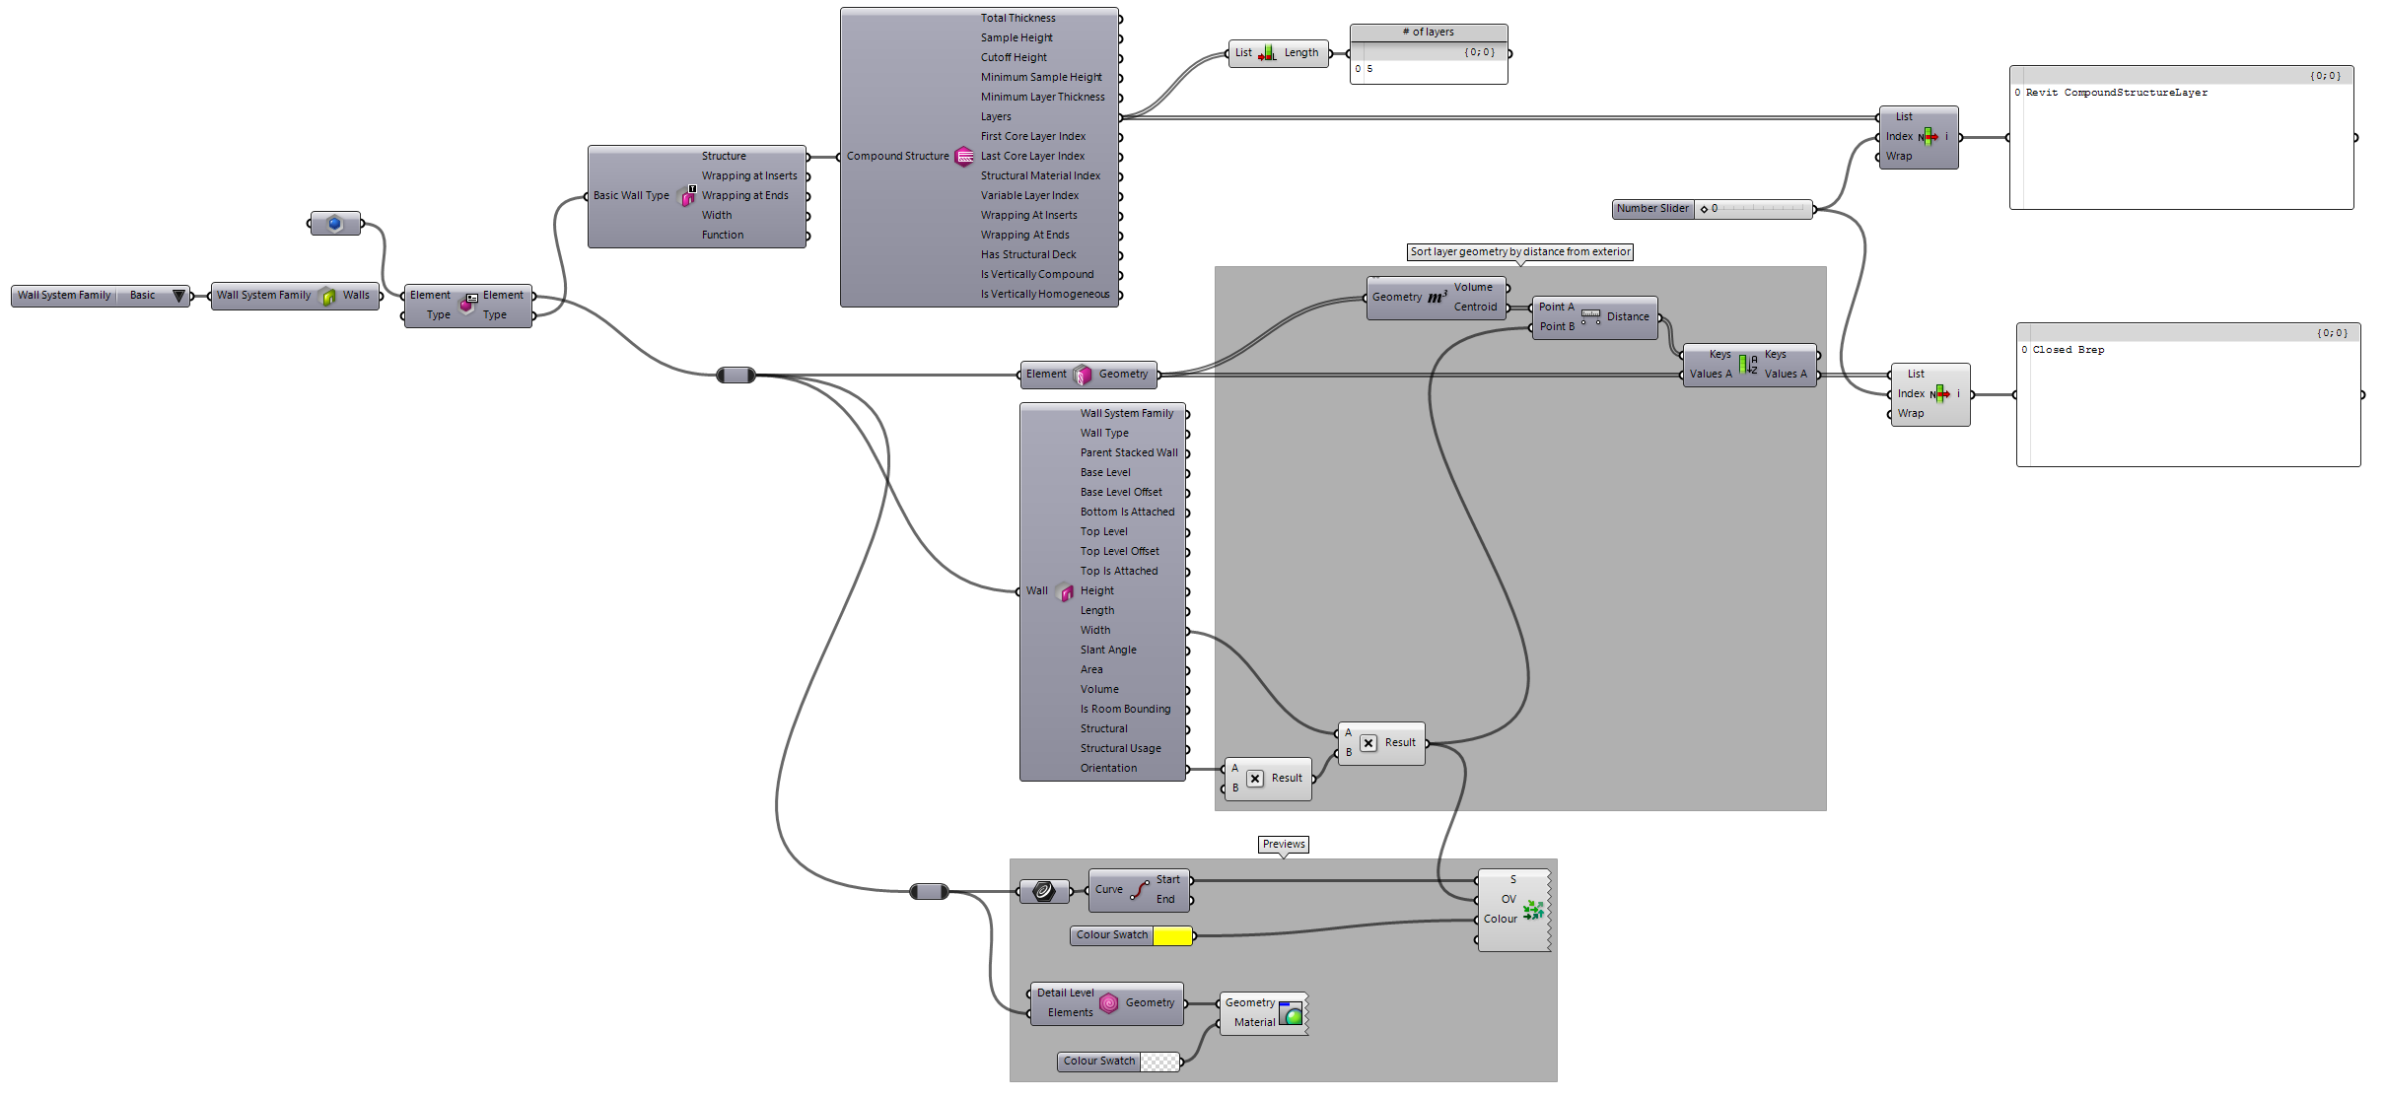Select the 'Sort layer geometry by distance' group label
The image size is (2385, 1097).
pyautogui.click(x=1519, y=252)
